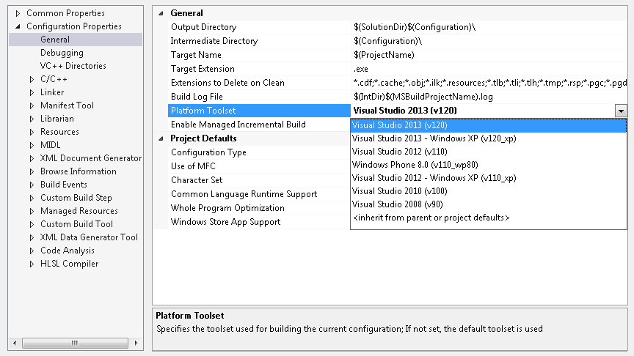Open the Build Events category
The height and width of the screenshot is (356, 634).
point(63,185)
